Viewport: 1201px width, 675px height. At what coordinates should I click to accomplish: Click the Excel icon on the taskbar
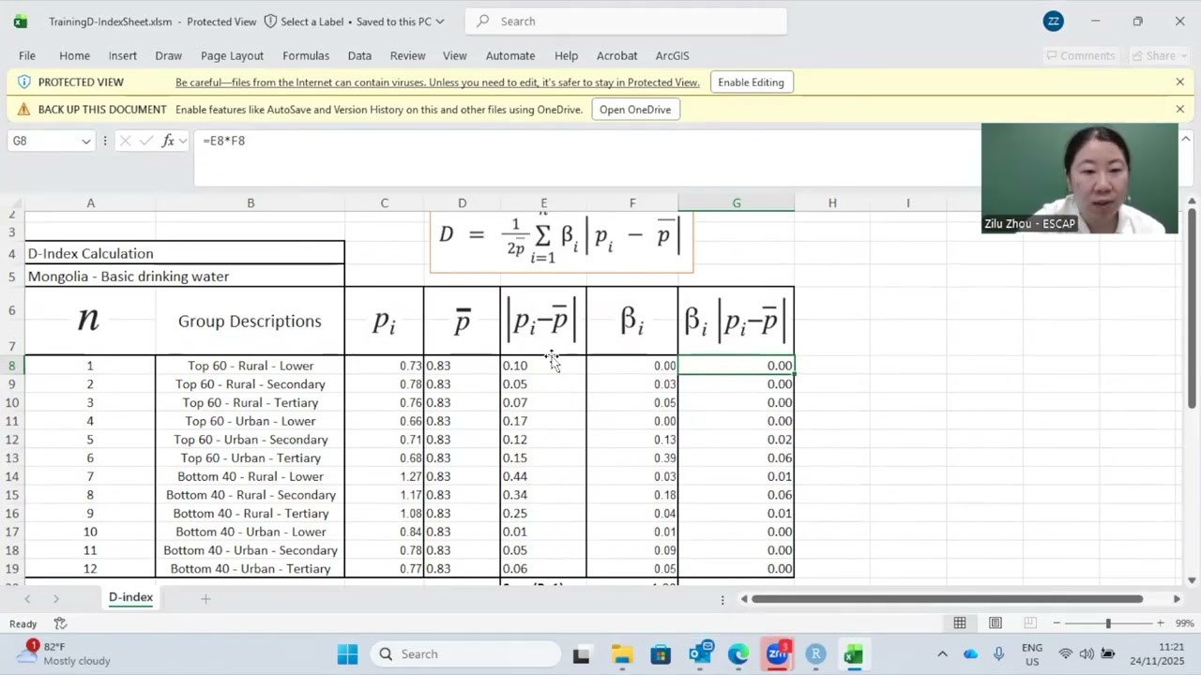pos(853,654)
